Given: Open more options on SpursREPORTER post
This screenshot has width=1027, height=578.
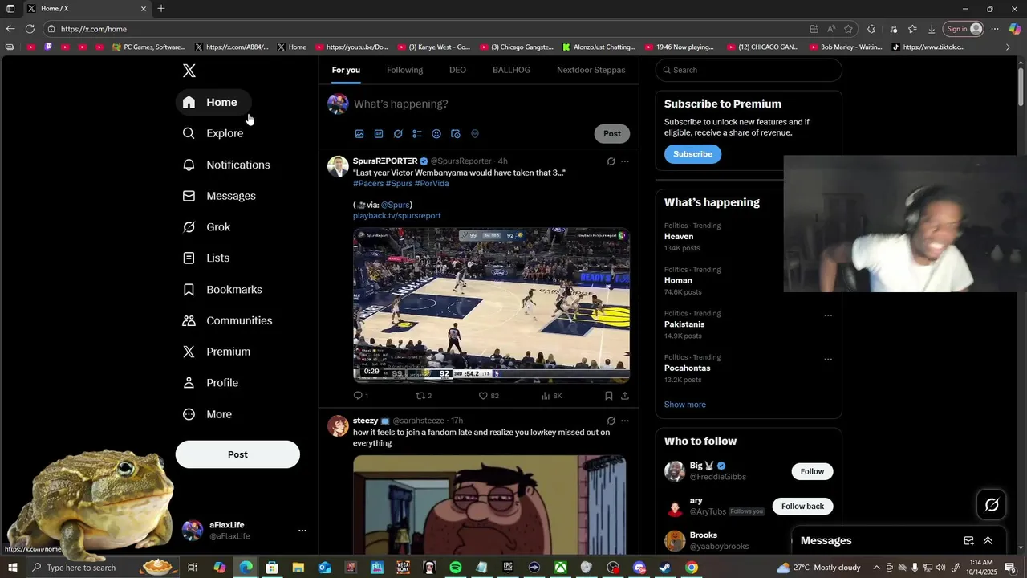Looking at the screenshot, I should (625, 161).
